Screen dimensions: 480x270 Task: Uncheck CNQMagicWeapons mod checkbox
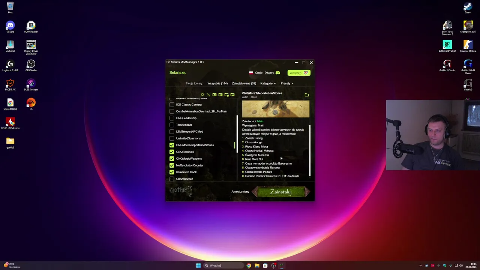pos(172,159)
